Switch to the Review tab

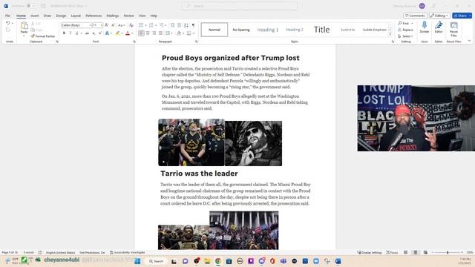(128, 16)
